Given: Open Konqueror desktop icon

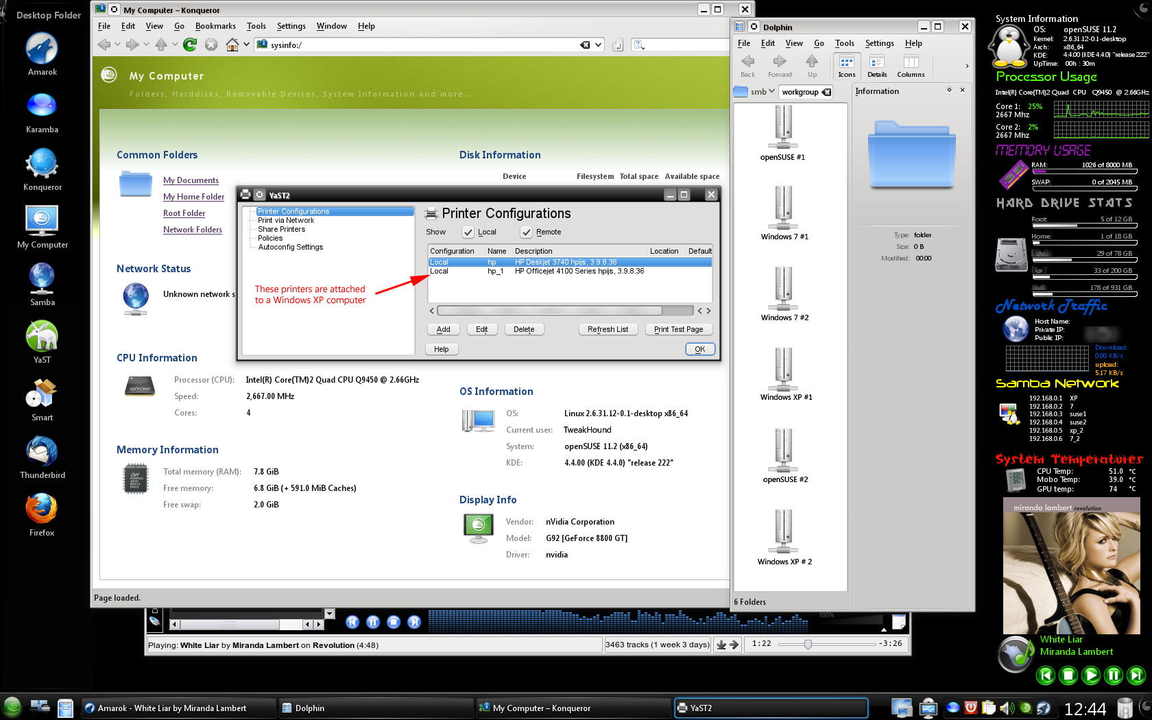Looking at the screenshot, I should (42, 169).
